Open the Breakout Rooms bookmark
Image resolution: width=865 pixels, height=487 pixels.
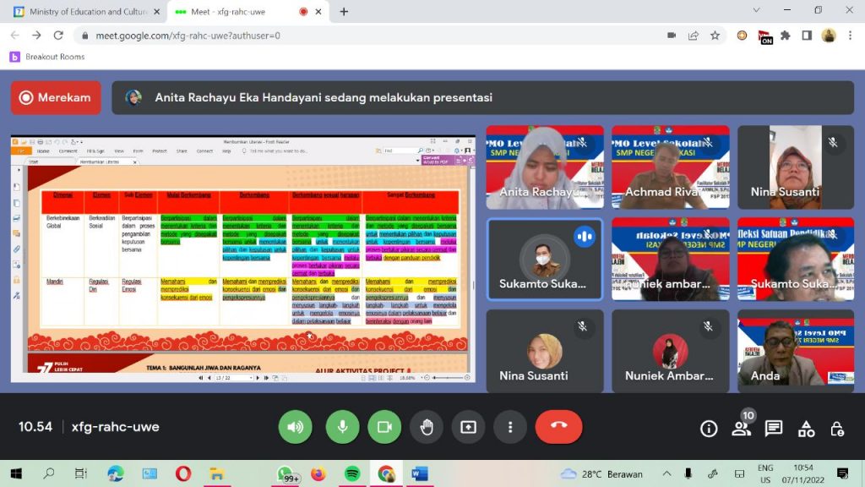47,57
